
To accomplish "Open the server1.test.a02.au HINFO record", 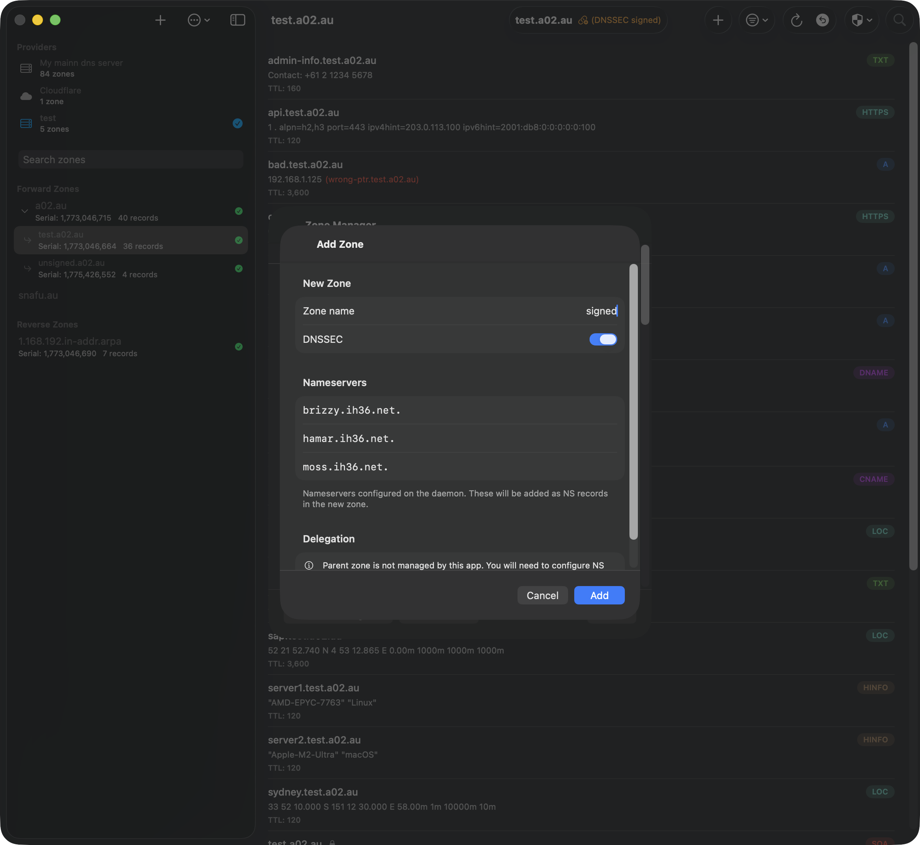I will (x=581, y=701).
